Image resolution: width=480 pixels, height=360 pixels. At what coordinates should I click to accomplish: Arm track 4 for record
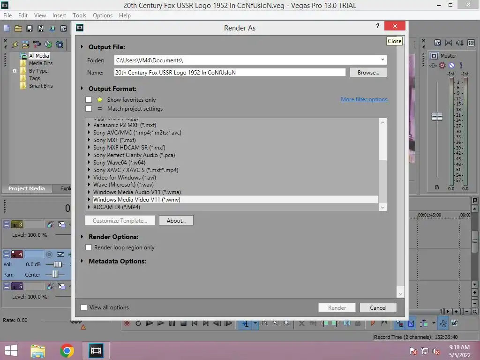(49, 255)
